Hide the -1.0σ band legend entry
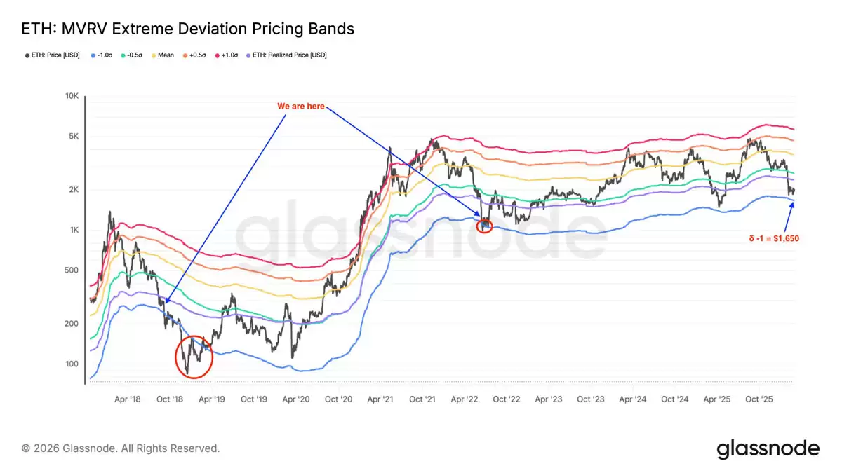842x473 pixels. 105,55
